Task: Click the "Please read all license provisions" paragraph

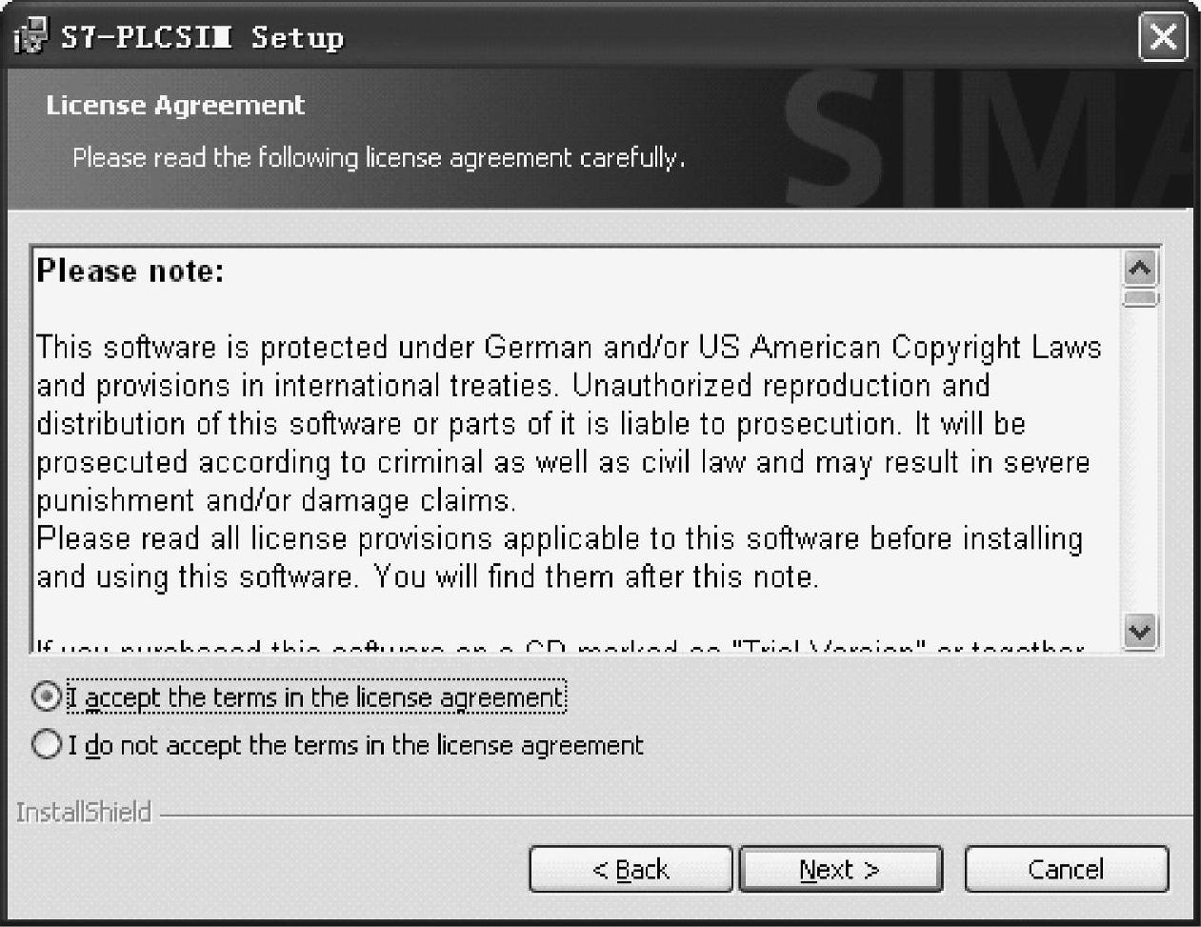Action: 559,557
